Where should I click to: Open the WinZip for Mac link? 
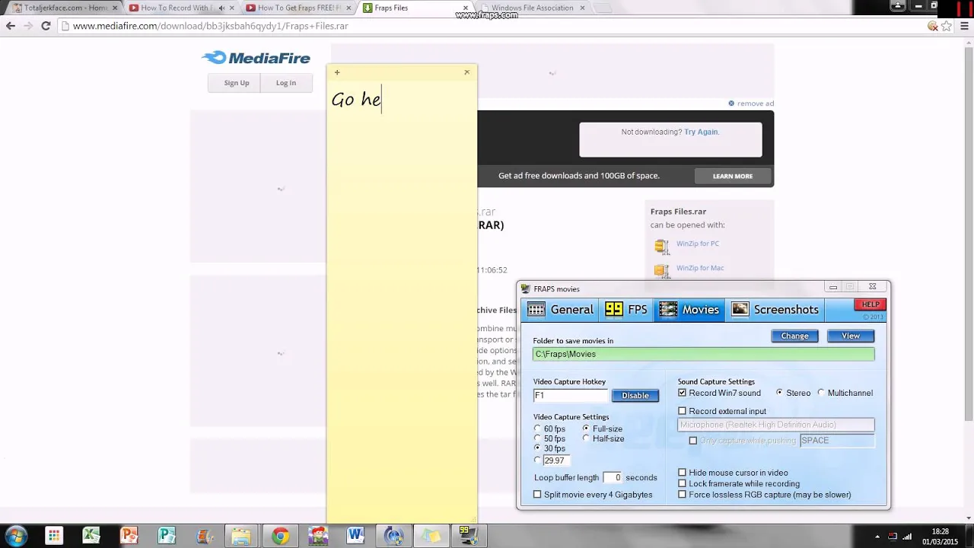[700, 268]
